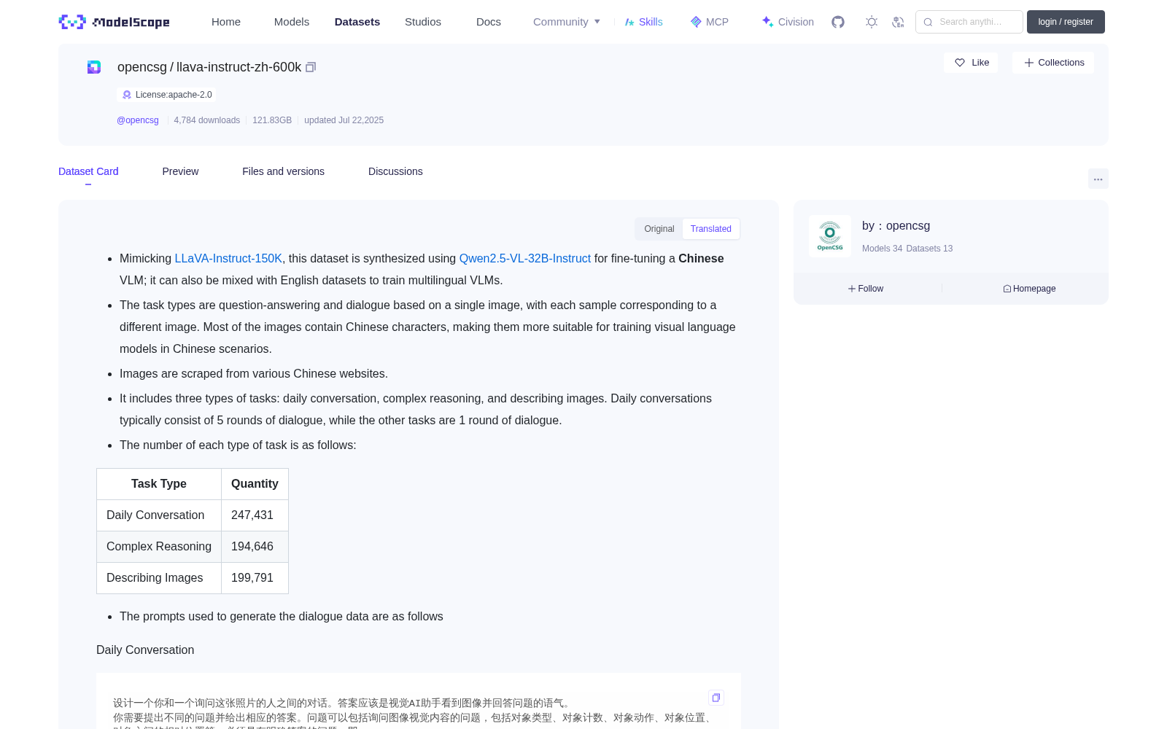The width and height of the screenshot is (1167, 729).
Task: Click the Homepage house icon
Action: [x=1007, y=289]
